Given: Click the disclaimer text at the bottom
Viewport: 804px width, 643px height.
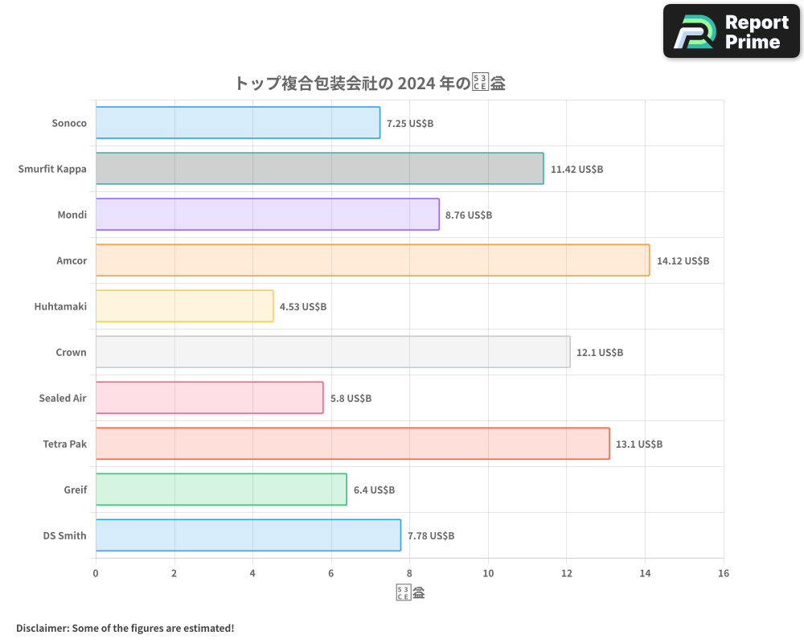Looking at the screenshot, I should tap(125, 628).
